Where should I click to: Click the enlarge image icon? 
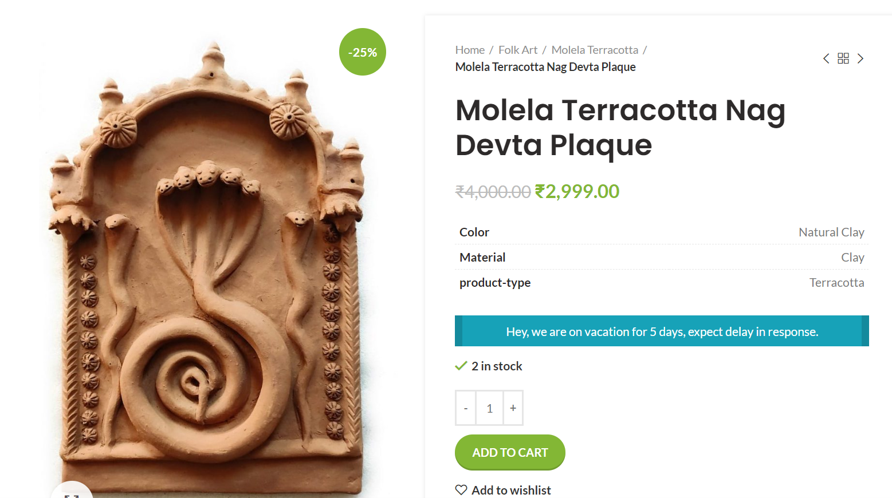[x=72, y=493]
